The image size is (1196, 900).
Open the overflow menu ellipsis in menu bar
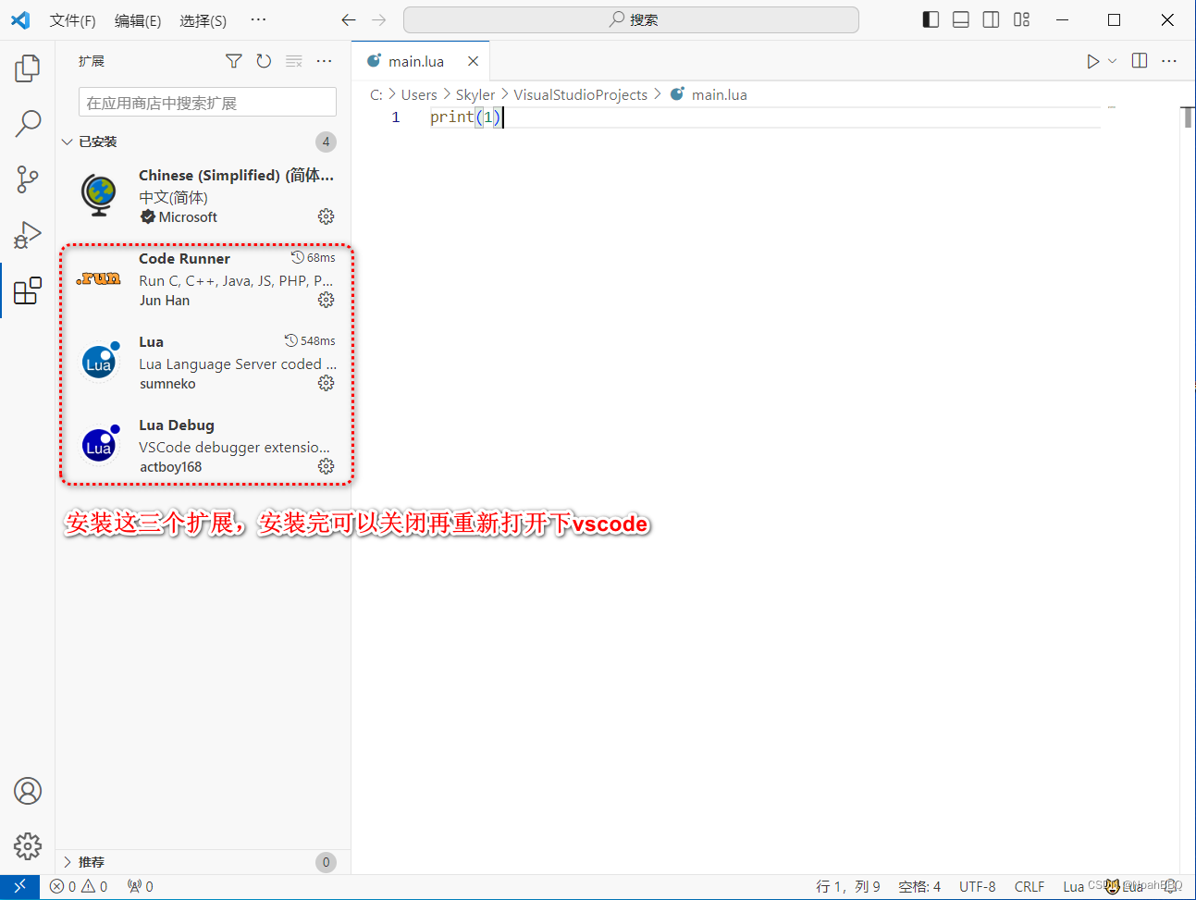(x=258, y=19)
